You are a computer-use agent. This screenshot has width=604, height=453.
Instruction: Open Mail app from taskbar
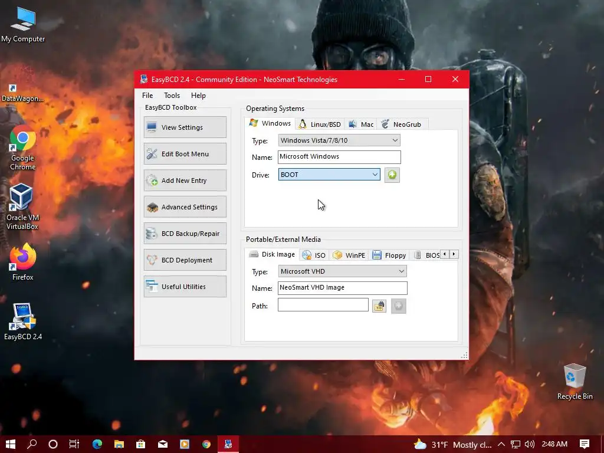[x=163, y=444]
